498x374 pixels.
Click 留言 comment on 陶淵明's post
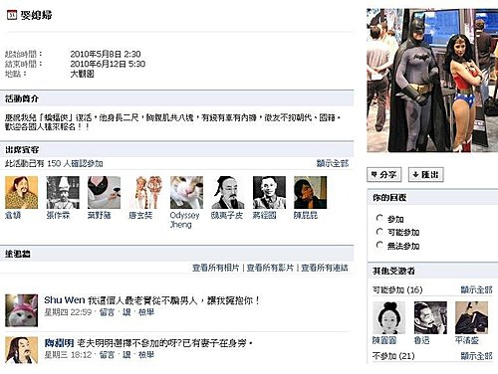click(107, 355)
